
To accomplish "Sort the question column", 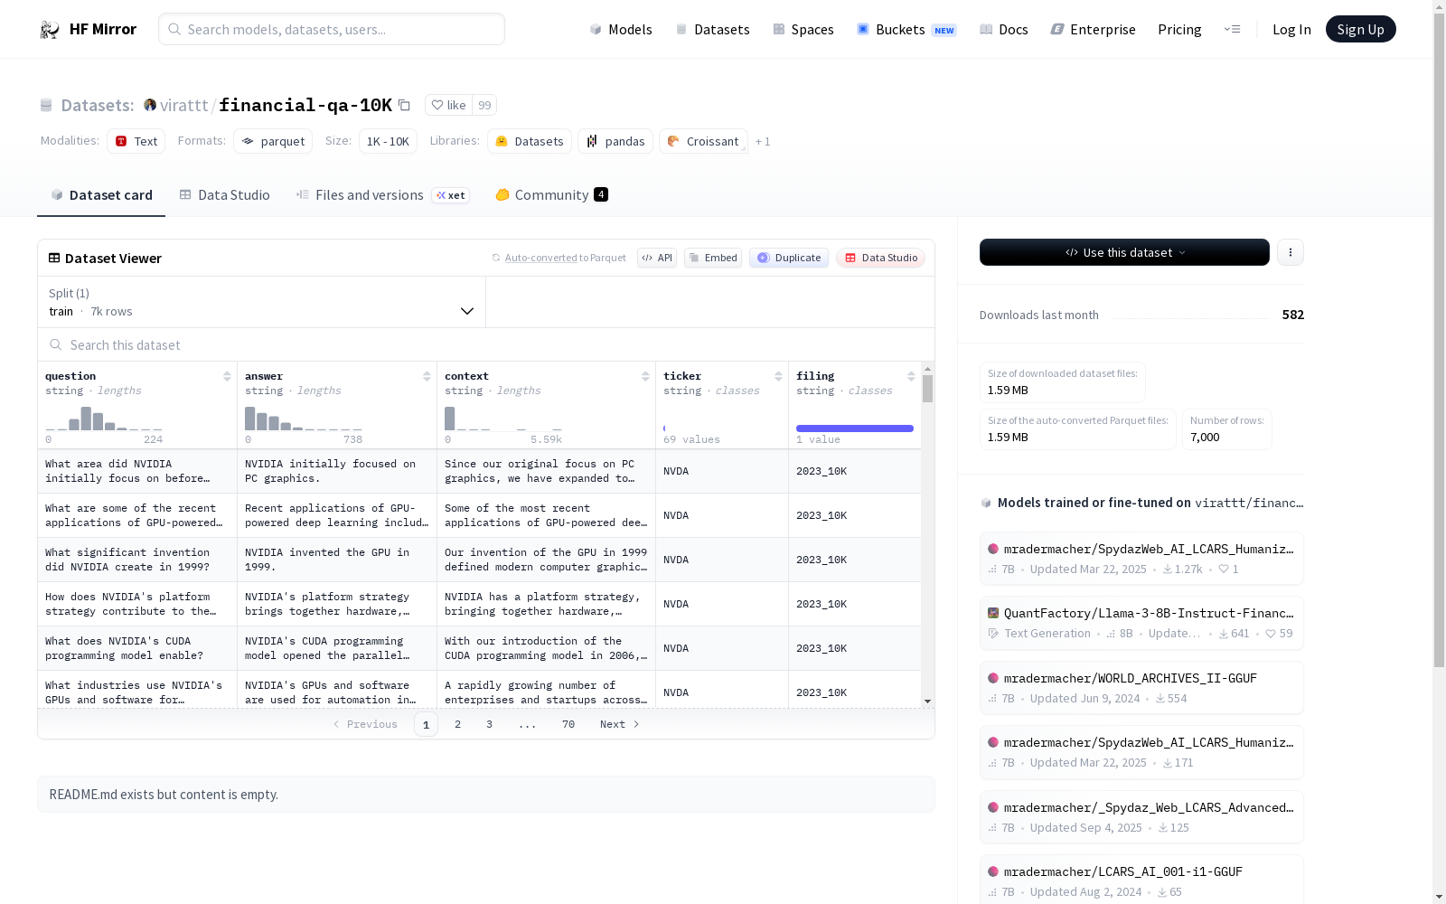I will click(x=227, y=376).
